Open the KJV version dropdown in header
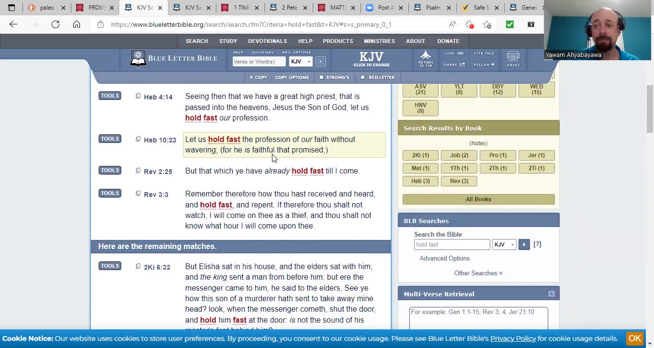Screen dimensions: 654x348 pos(301,61)
